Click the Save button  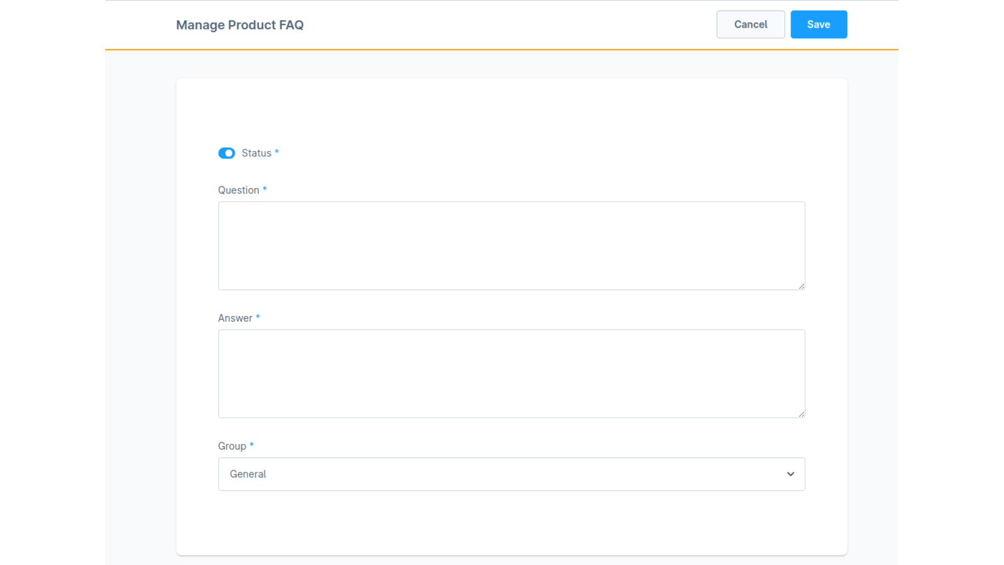(x=818, y=24)
